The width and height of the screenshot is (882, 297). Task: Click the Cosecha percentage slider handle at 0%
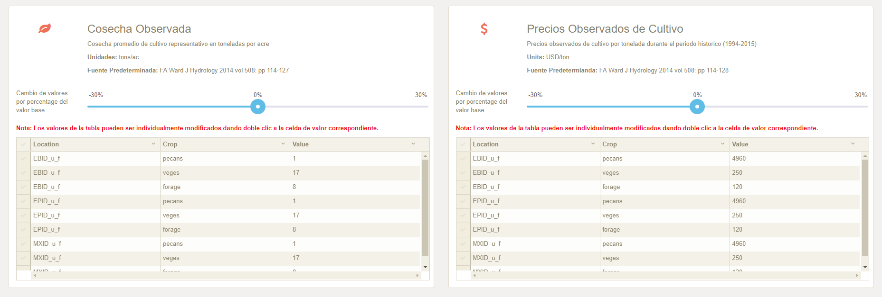point(258,107)
